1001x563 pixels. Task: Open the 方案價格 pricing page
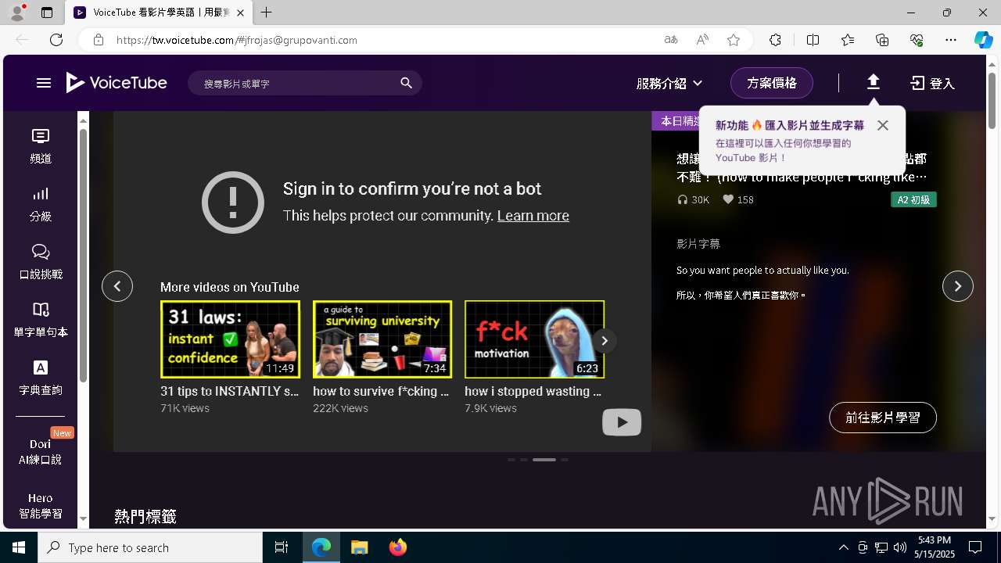tap(772, 83)
